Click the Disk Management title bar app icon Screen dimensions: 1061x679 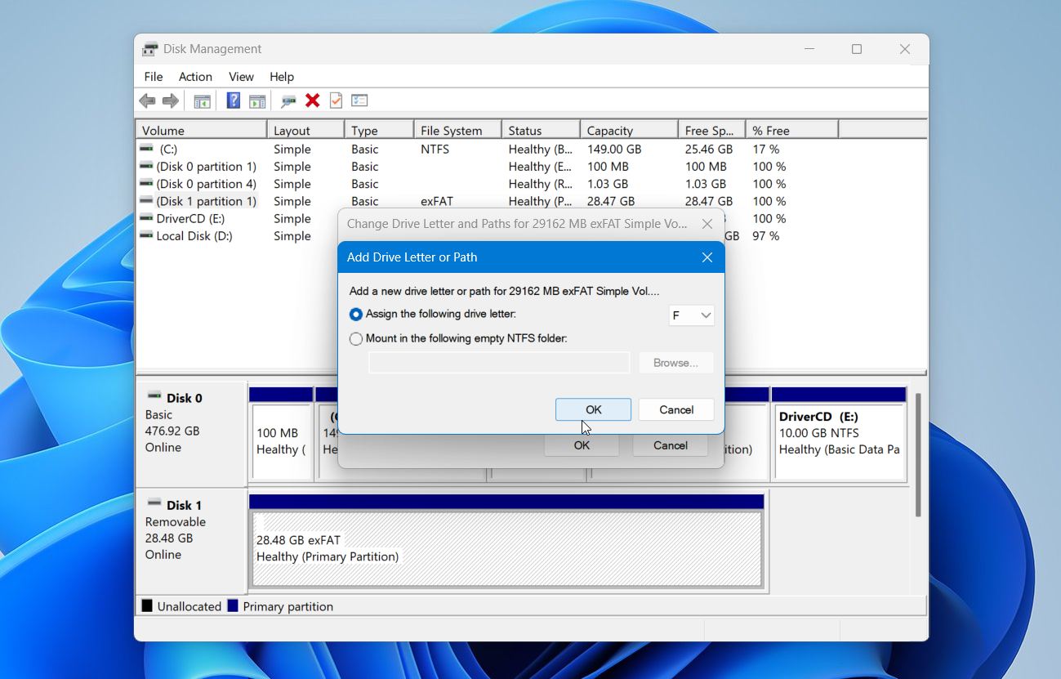149,49
